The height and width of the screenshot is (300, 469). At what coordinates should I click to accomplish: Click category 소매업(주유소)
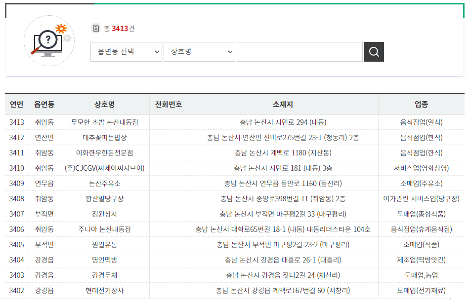point(421,183)
